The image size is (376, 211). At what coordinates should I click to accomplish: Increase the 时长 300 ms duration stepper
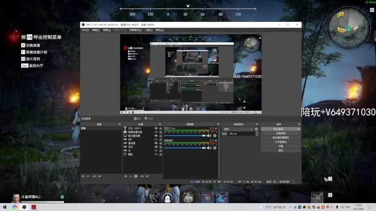(257, 133)
